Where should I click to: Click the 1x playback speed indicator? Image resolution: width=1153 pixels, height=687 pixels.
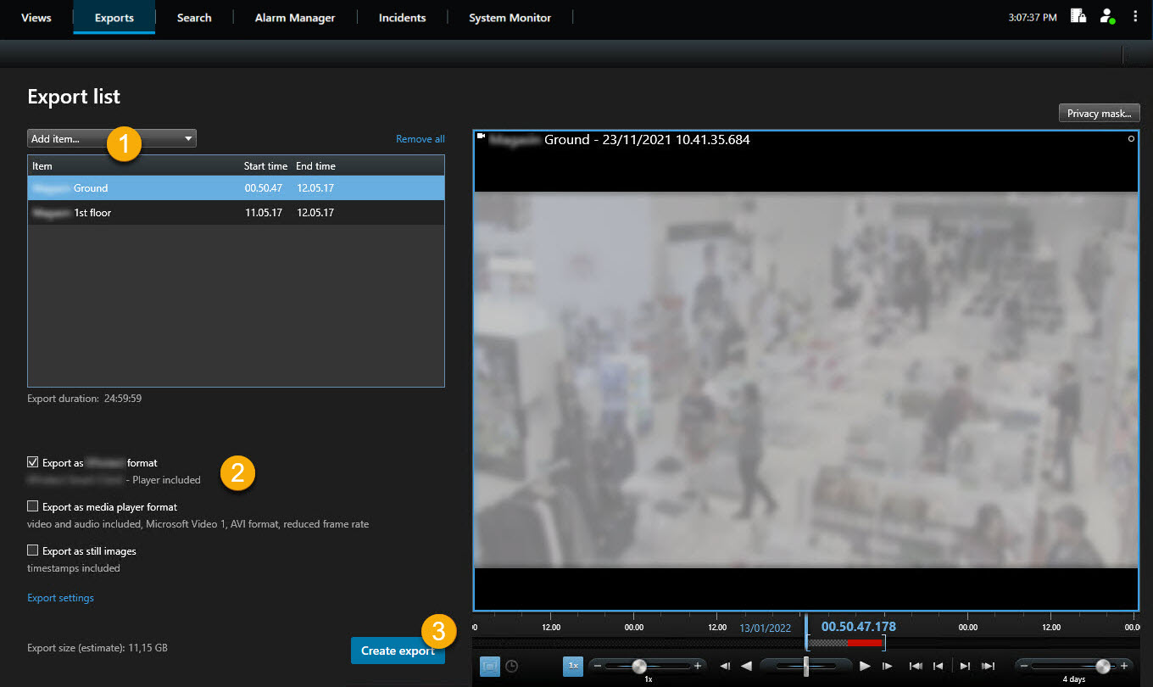(x=572, y=666)
